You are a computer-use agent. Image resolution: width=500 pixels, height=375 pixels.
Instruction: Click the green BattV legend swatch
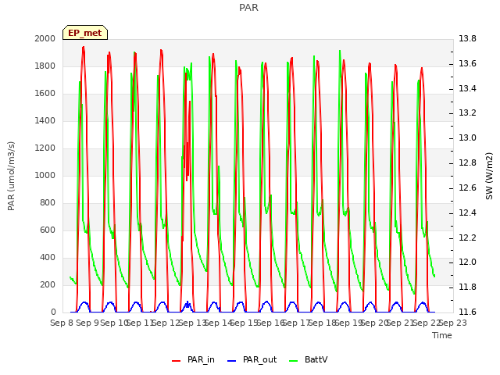coord(293,361)
